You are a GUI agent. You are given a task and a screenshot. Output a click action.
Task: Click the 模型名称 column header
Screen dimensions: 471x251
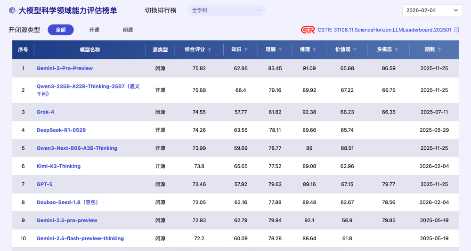pyautogui.click(x=90, y=49)
